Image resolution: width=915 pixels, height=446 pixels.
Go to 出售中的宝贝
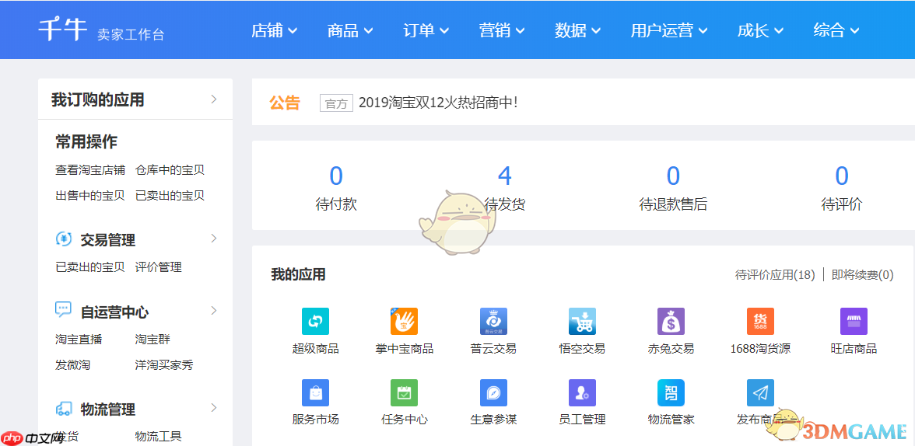[x=90, y=195]
